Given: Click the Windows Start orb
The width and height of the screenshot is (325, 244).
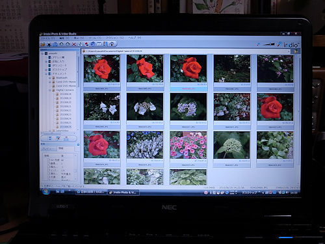Looking at the screenshot, I should [x=46, y=191].
